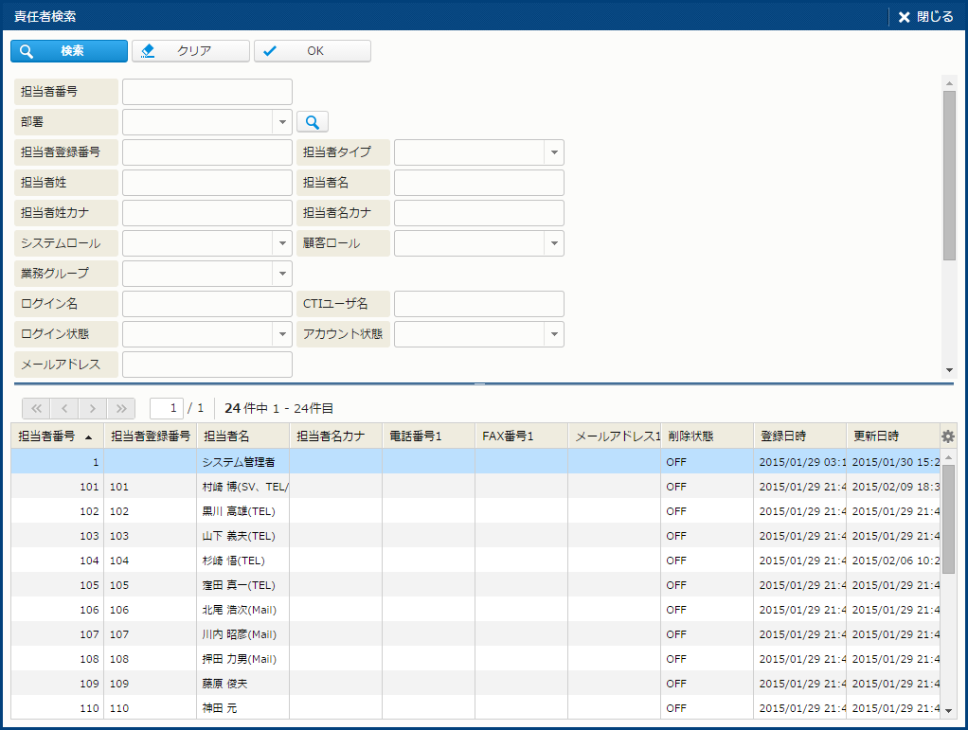The image size is (968, 730).
Task: Click the magnifier icon next to 部署 field
Action: click(312, 122)
